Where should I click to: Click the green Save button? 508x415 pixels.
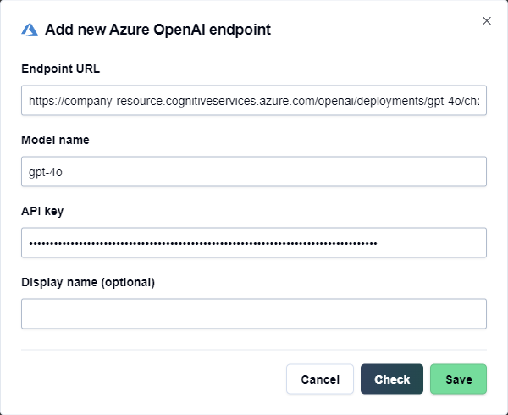pos(458,379)
